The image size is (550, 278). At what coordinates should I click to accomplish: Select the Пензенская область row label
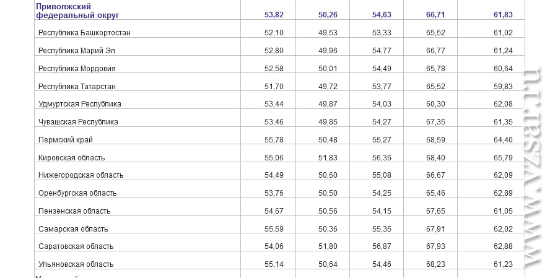(74, 211)
